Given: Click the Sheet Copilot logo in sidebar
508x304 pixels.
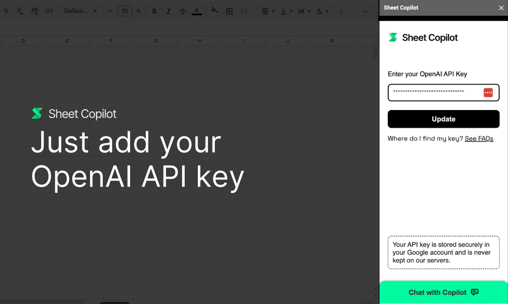Looking at the screenshot, I should [423, 38].
